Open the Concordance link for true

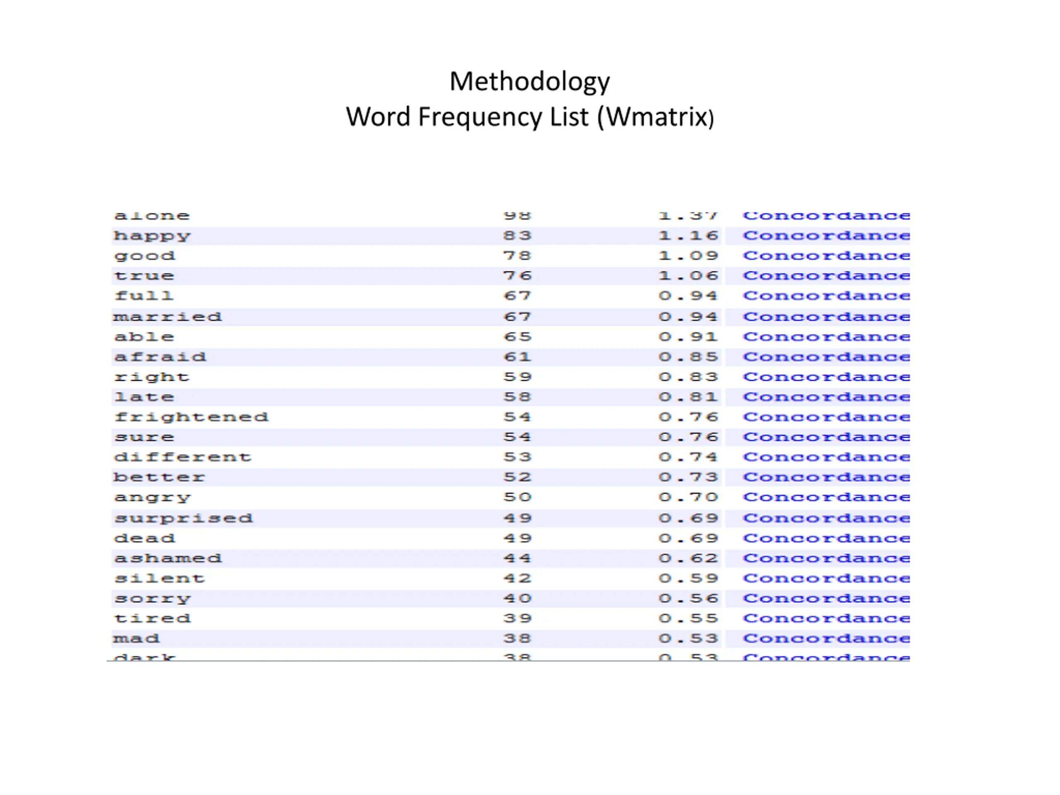826,276
